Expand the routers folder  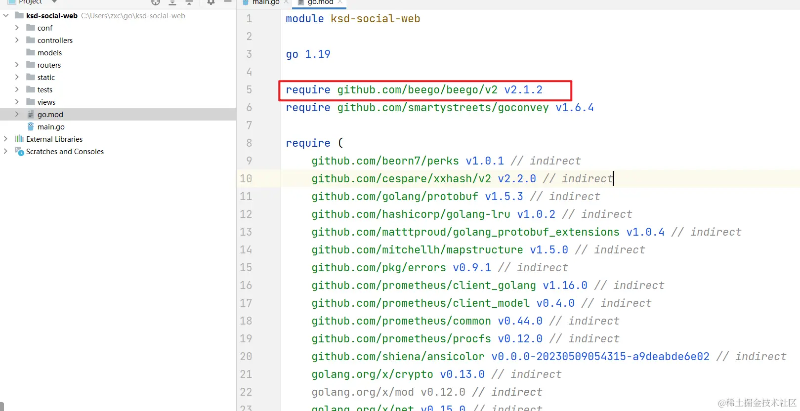17,65
